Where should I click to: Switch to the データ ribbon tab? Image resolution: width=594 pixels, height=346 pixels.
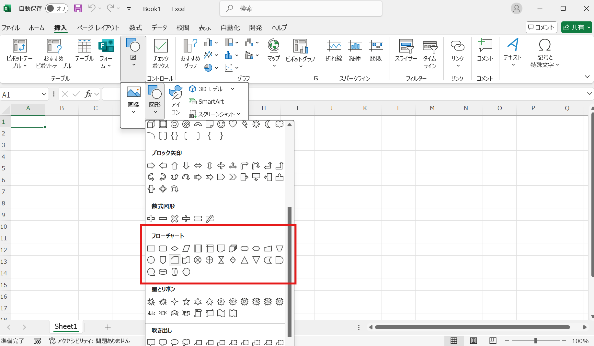(x=159, y=28)
